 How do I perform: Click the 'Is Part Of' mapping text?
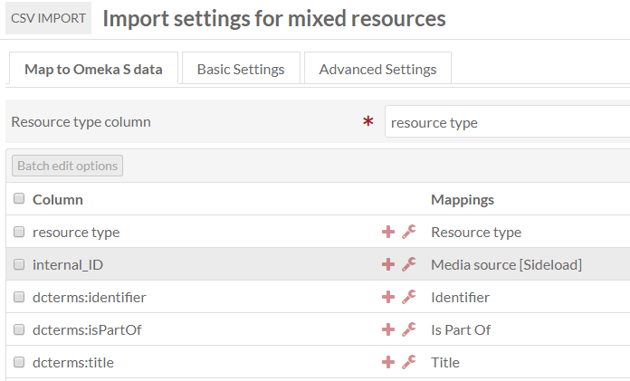pyautogui.click(x=461, y=330)
